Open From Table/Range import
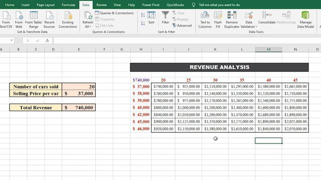 click(34, 19)
